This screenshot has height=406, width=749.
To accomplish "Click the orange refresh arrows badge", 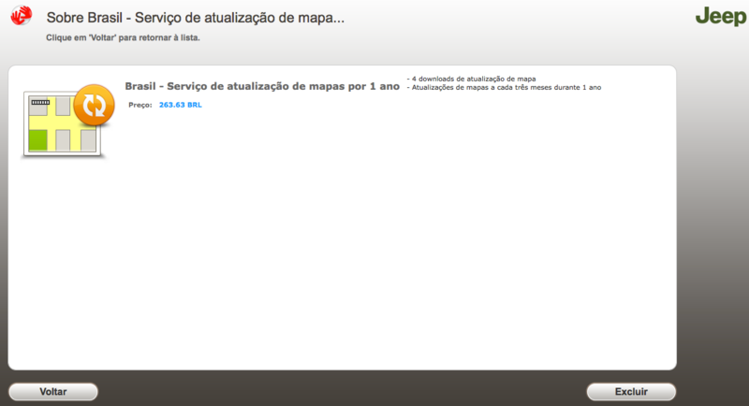I will pyautogui.click(x=95, y=105).
